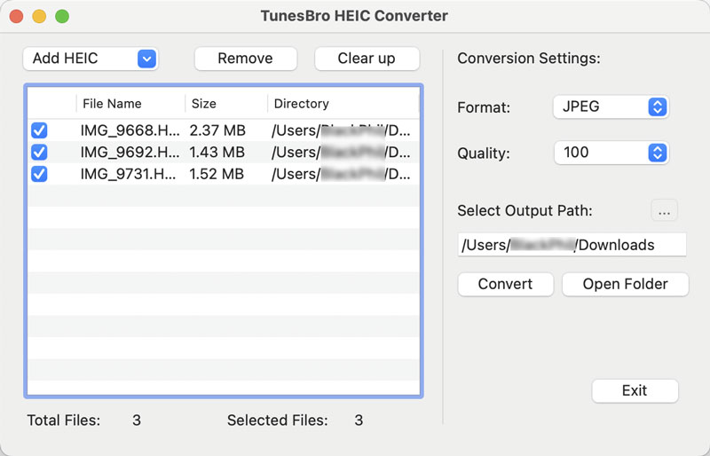
Task: Maximize the window with the green button
Action: point(62,16)
